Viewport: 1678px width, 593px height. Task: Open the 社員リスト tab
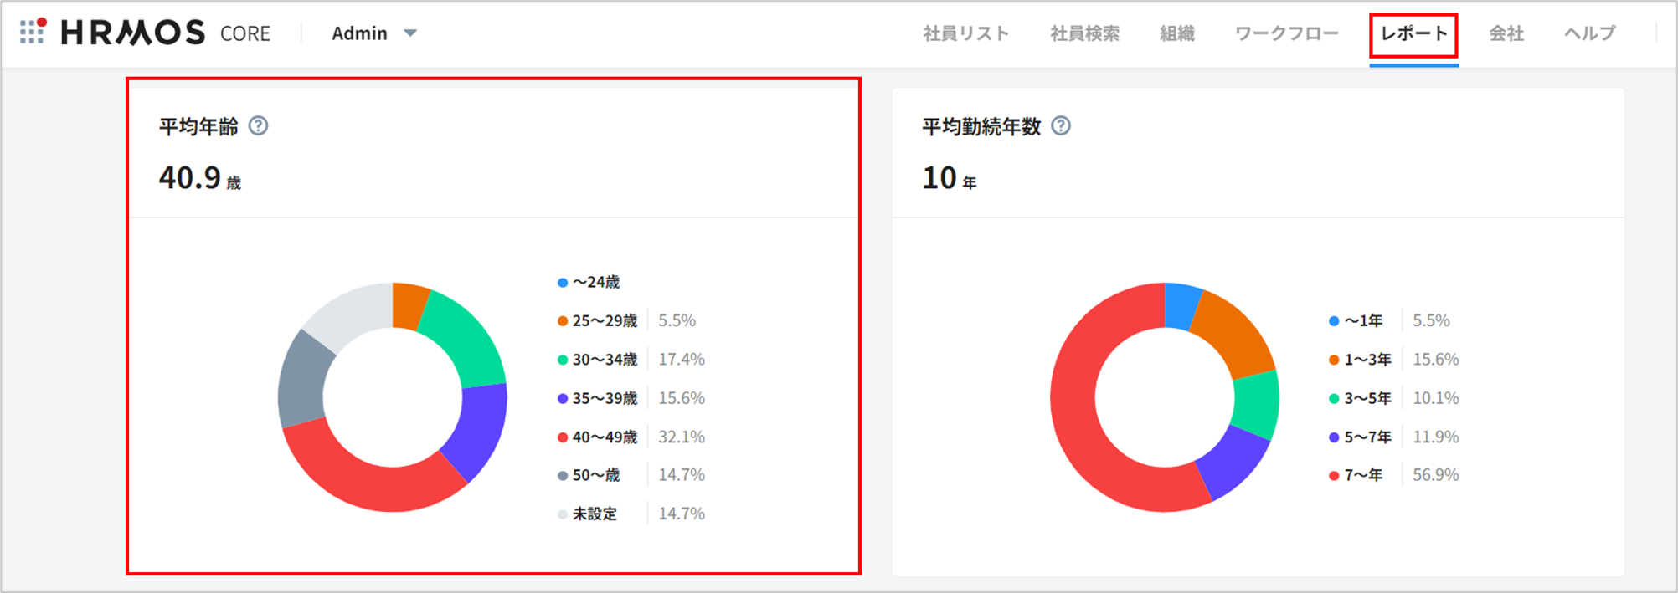tap(965, 33)
